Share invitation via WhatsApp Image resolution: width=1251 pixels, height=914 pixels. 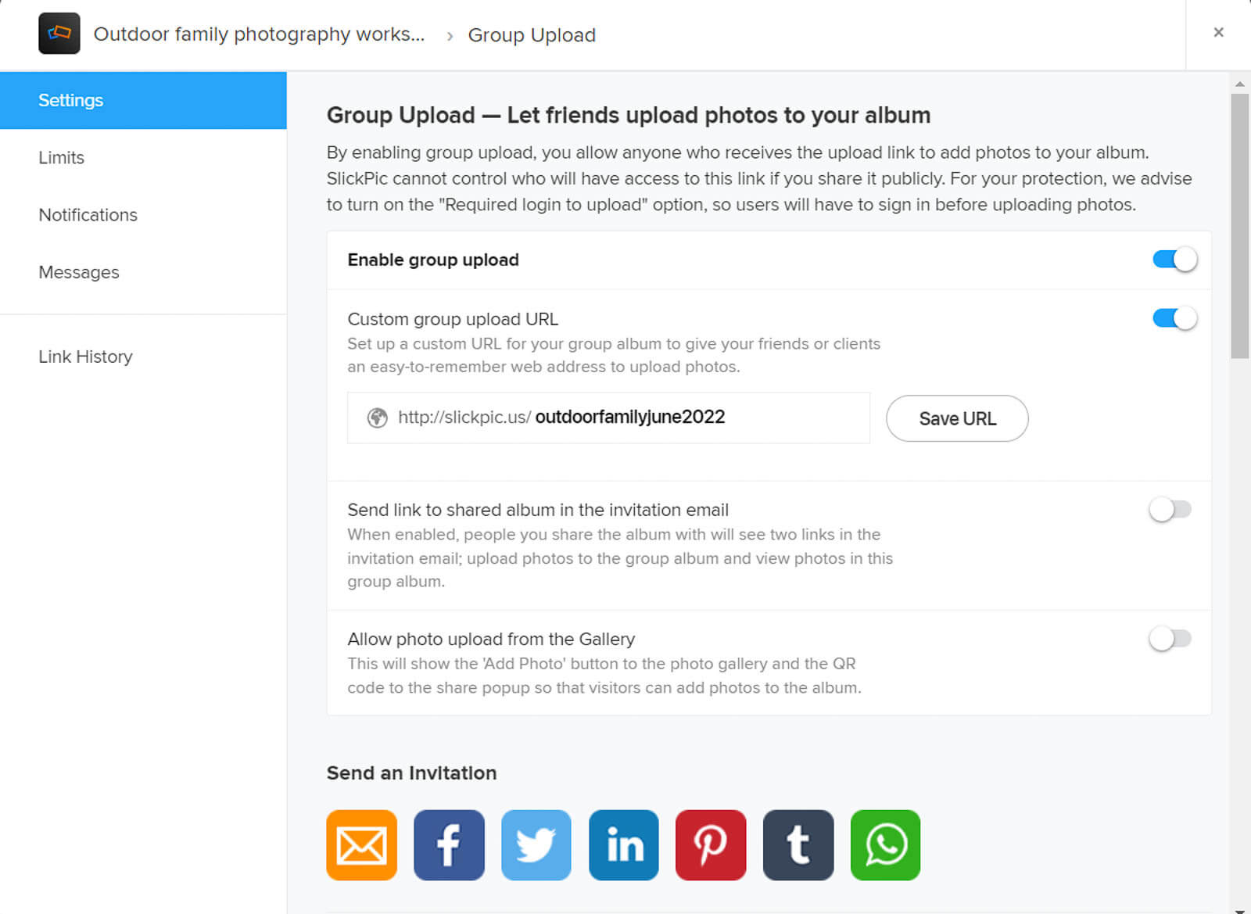point(885,844)
